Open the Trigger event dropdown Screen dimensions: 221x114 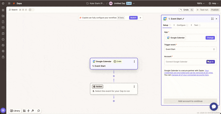tap(191, 49)
